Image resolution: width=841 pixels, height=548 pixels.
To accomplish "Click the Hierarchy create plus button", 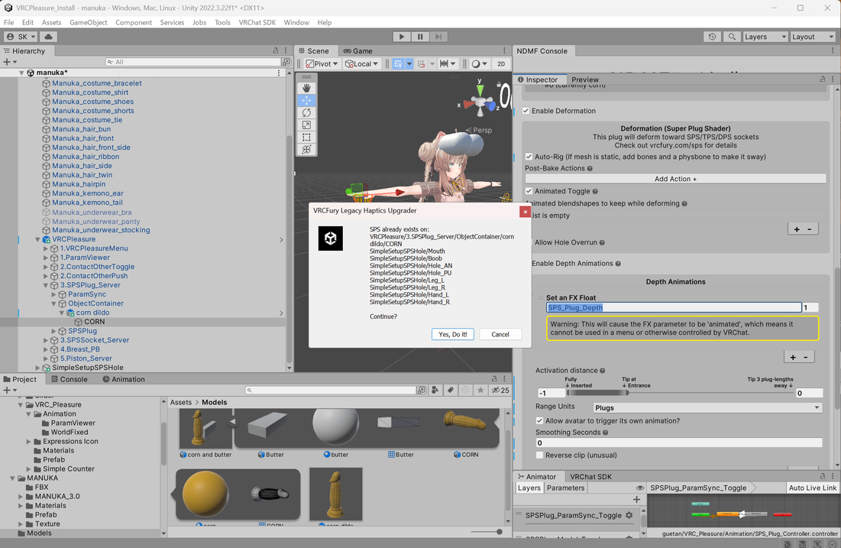I will (x=9, y=62).
